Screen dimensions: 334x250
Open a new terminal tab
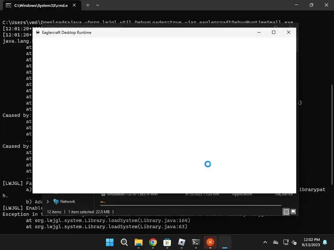(88, 5)
